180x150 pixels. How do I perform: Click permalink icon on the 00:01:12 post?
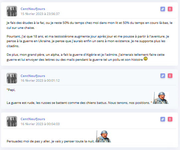[163, 76]
